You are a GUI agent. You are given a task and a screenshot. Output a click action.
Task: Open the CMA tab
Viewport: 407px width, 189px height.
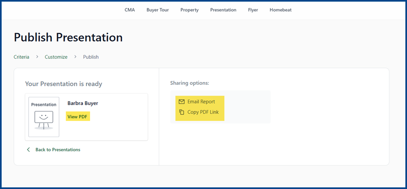tap(130, 10)
